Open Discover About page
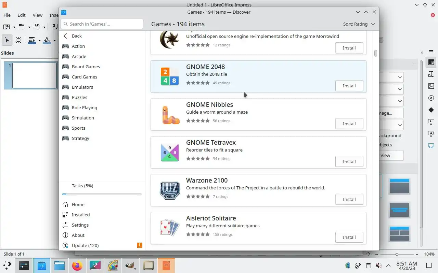Viewport: 438px width, 273px height. [x=102, y=235]
